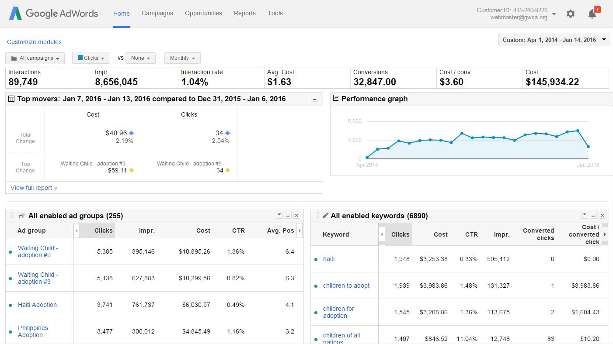
Task: Minimize the All enabled keywords module
Action: click(x=593, y=216)
